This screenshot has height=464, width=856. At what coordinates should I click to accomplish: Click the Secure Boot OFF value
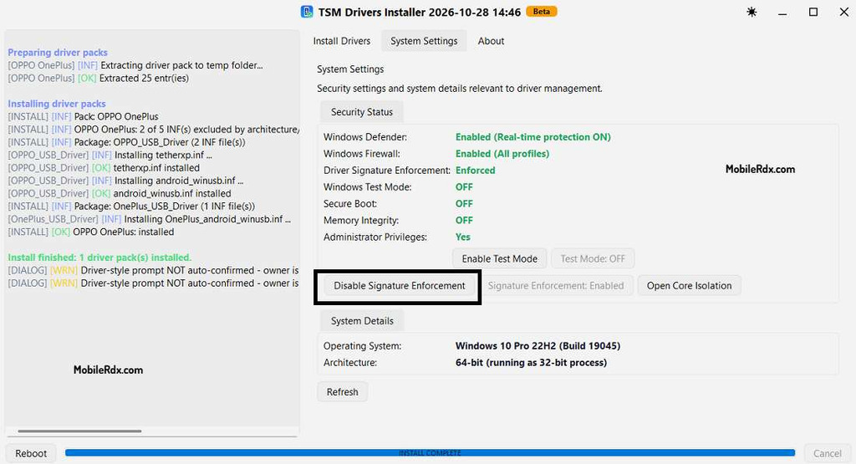point(464,204)
